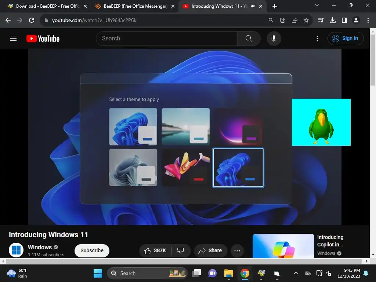This screenshot has width=376, height=282.
Task: Open the Windows Start menu
Action: pos(98,273)
